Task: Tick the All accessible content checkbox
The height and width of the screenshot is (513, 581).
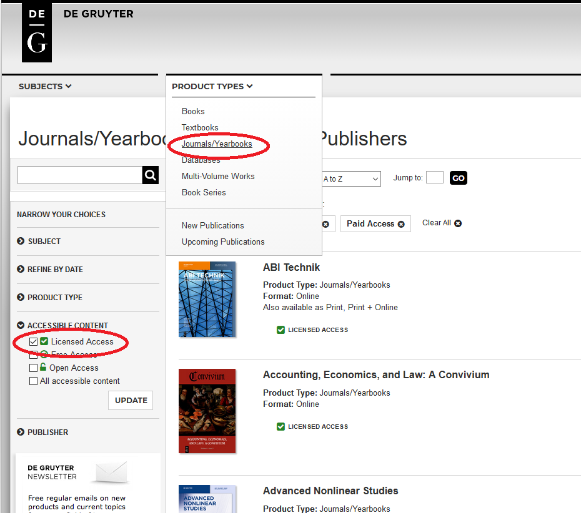Action: click(x=33, y=381)
